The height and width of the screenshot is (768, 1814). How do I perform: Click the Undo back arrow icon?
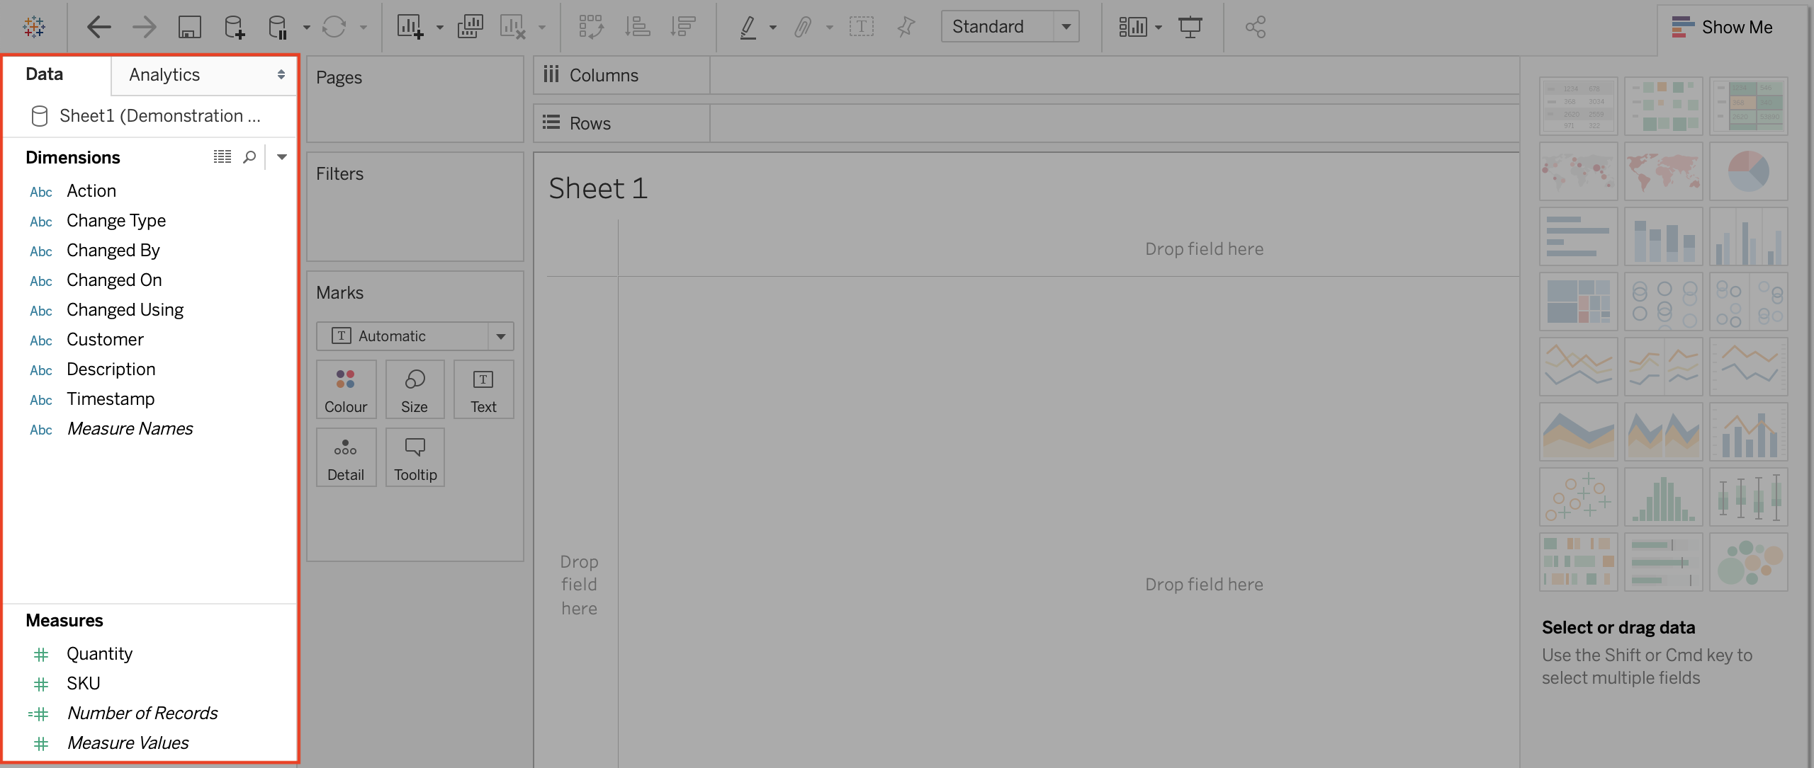pyautogui.click(x=99, y=28)
